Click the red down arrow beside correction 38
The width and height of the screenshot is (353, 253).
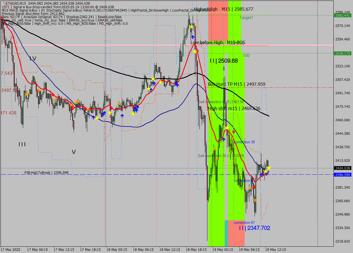coord(234,131)
